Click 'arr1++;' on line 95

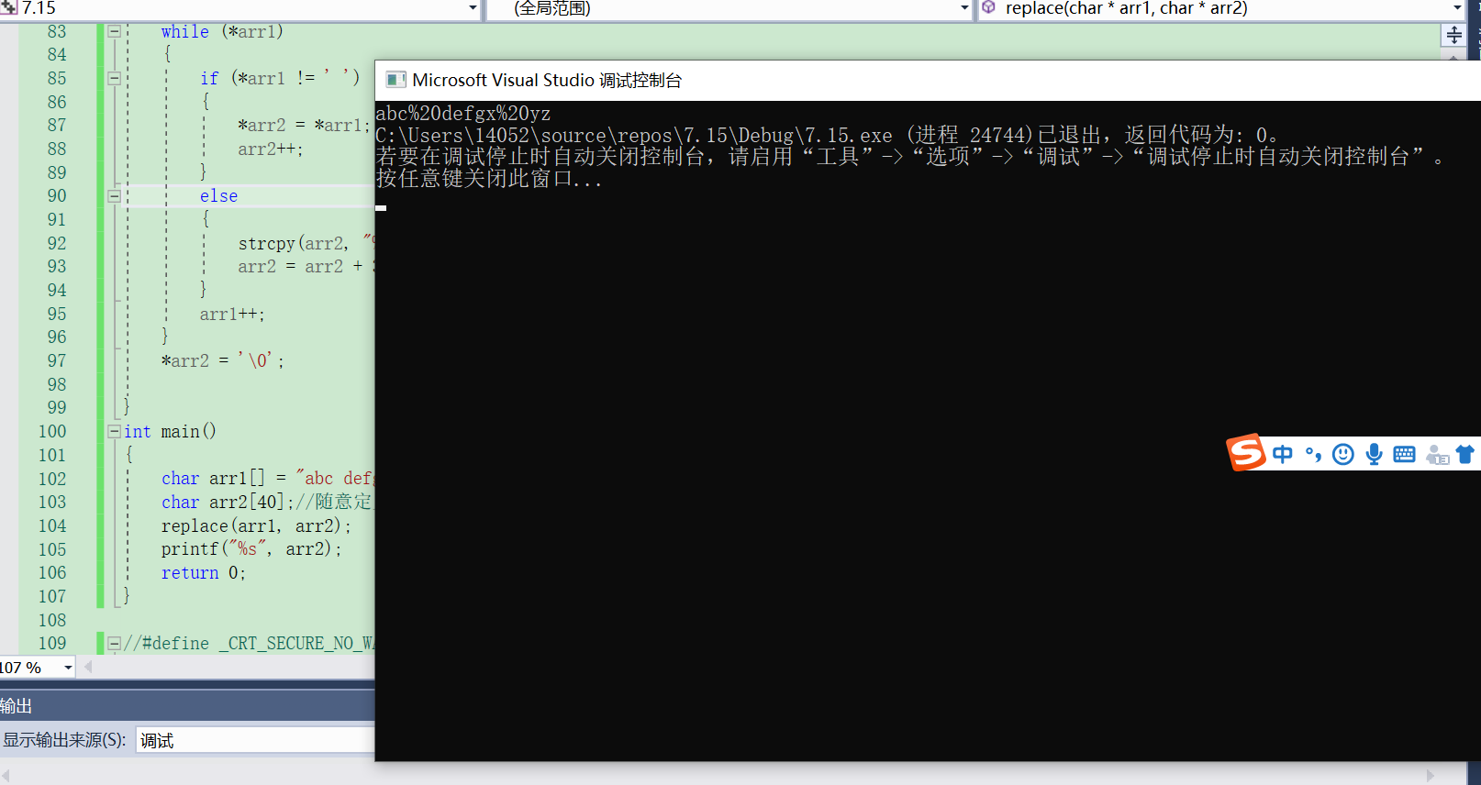[232, 314]
